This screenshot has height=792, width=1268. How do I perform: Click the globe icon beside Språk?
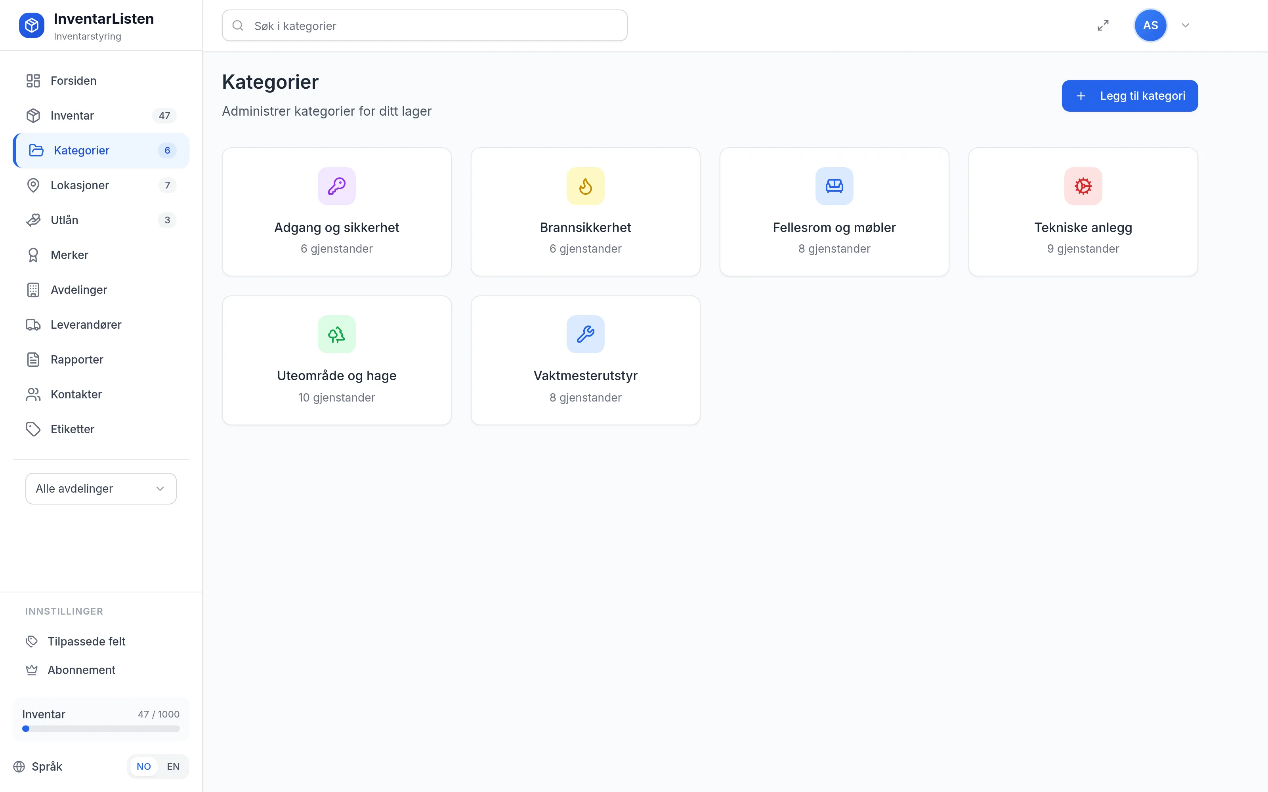click(x=19, y=766)
